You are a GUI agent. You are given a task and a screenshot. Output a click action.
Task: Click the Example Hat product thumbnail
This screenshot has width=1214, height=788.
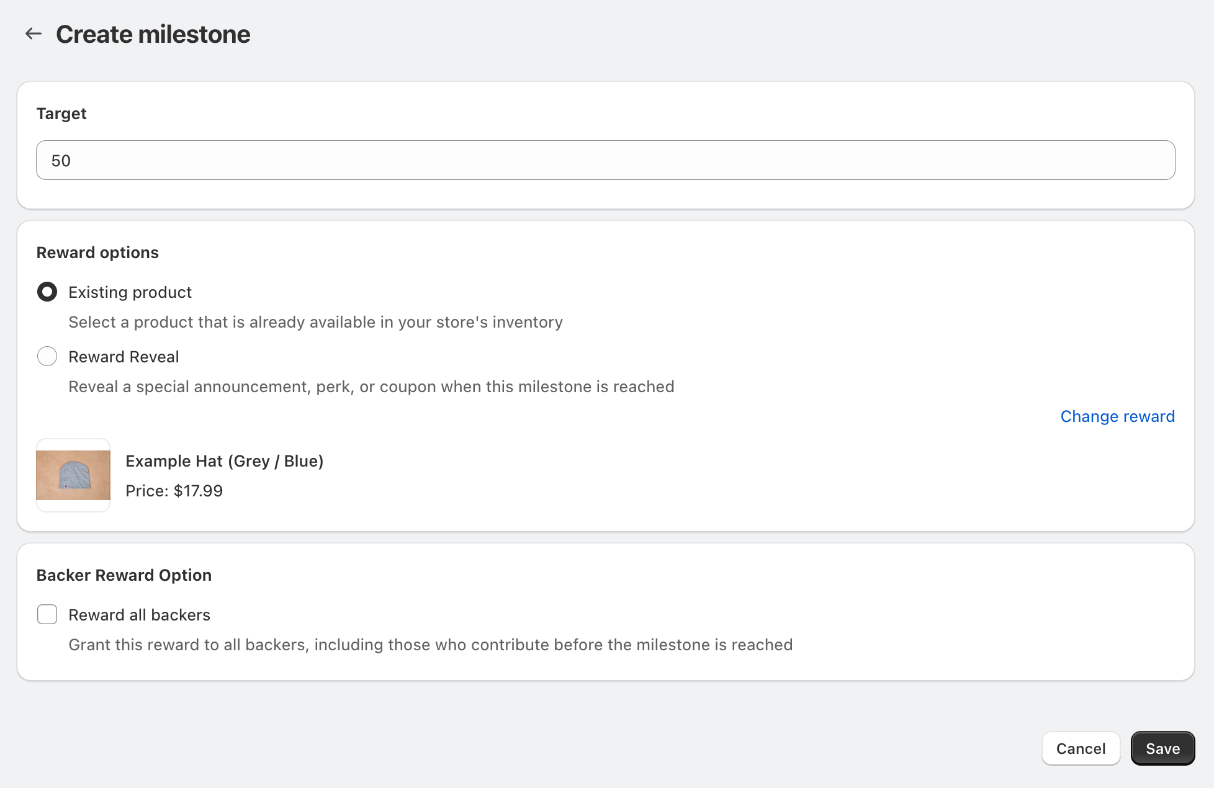pyautogui.click(x=73, y=475)
